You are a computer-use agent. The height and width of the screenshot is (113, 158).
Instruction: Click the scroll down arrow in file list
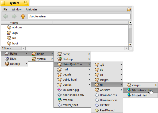[x=130, y=44]
